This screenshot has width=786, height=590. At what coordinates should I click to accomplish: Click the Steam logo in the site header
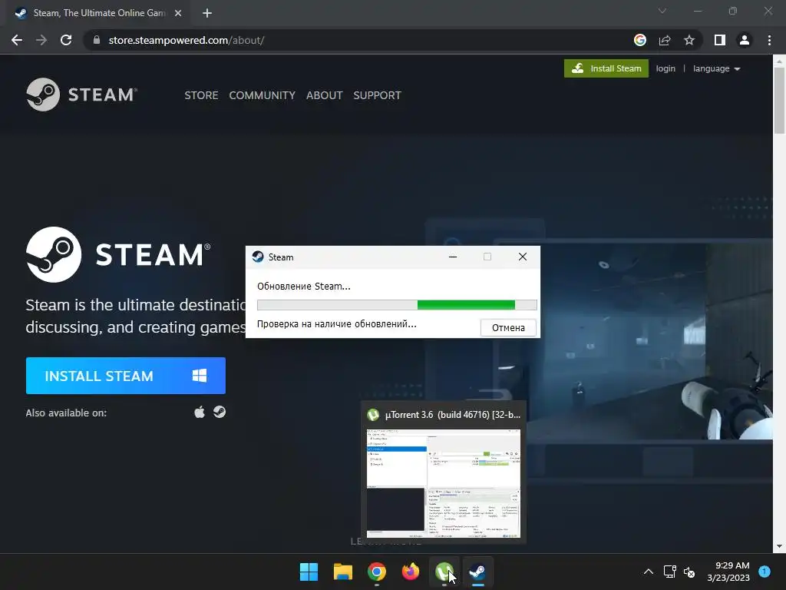pos(81,94)
